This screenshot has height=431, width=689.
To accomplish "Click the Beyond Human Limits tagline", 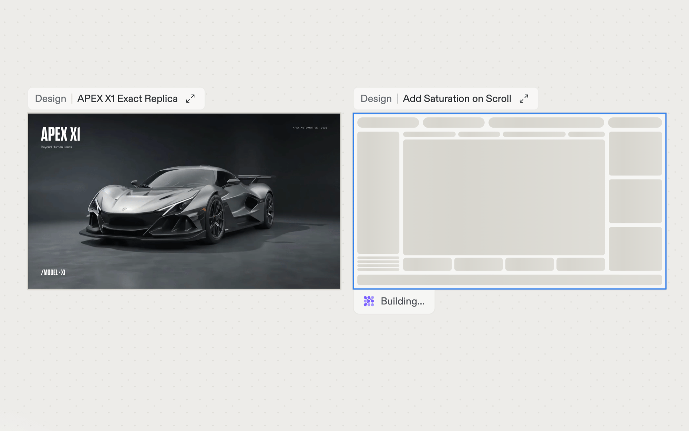I will pyautogui.click(x=56, y=147).
